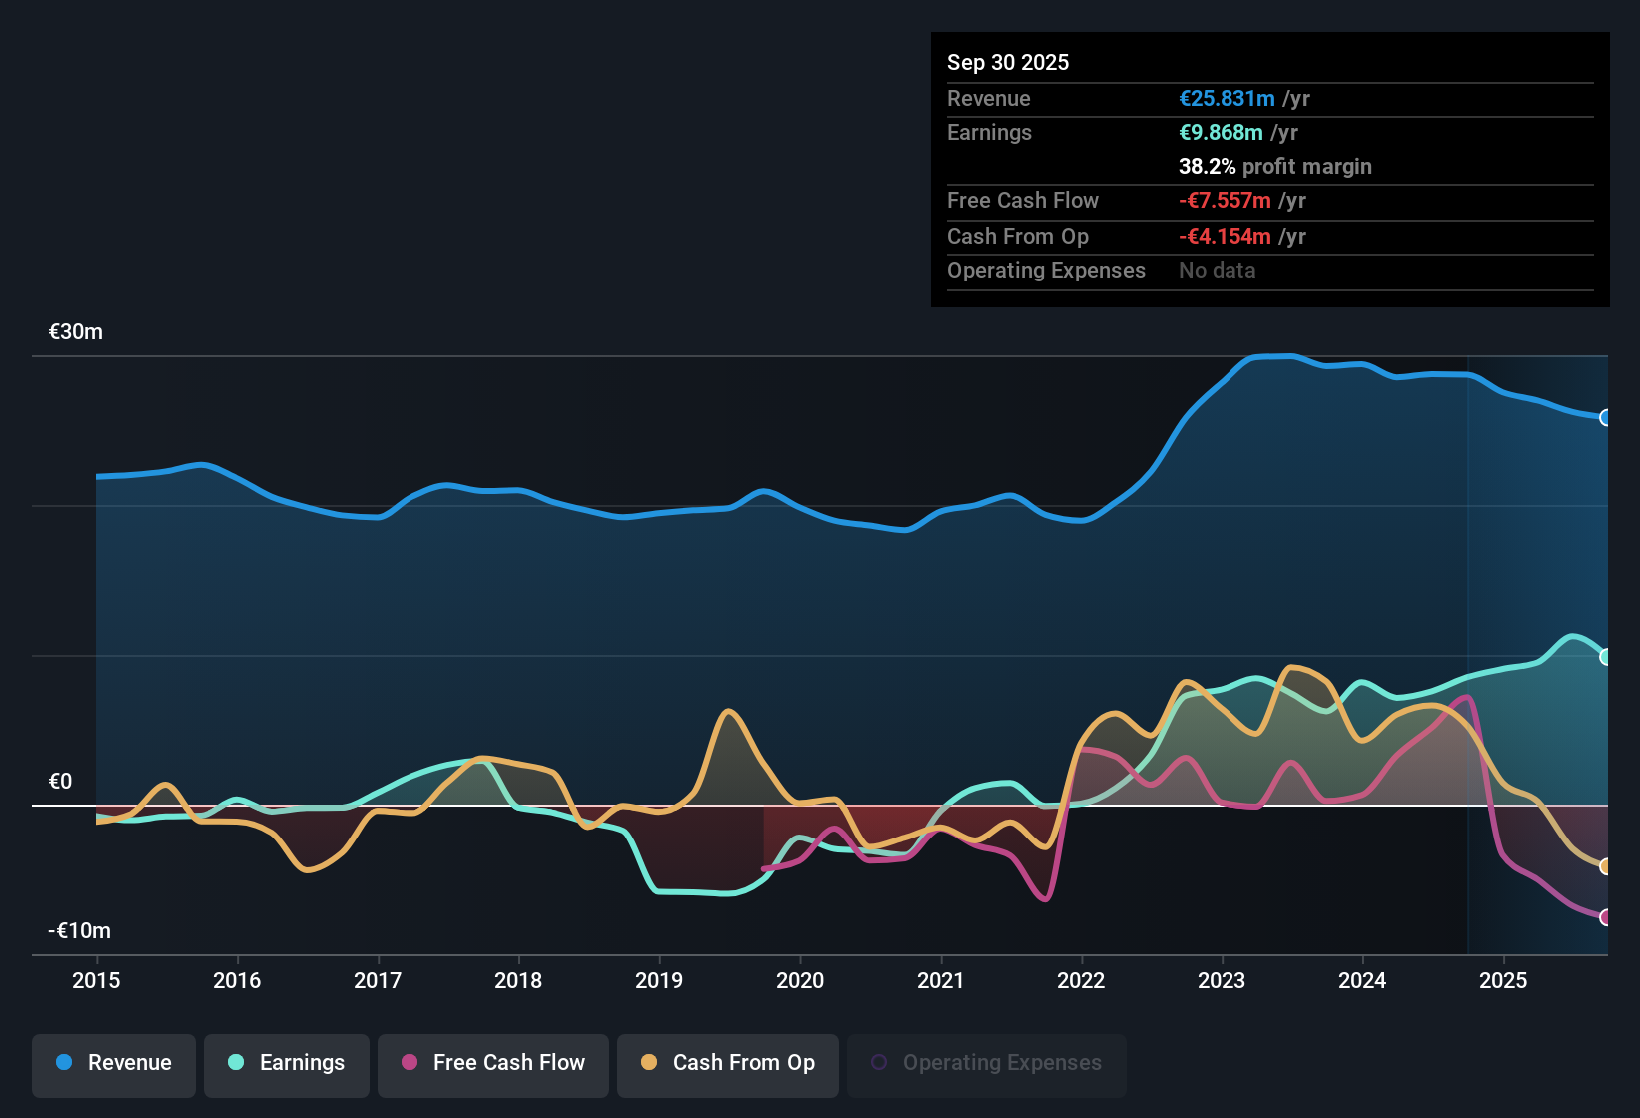This screenshot has height=1118, width=1640.
Task: Toggle the Revenue series visibility
Action: (x=113, y=1064)
